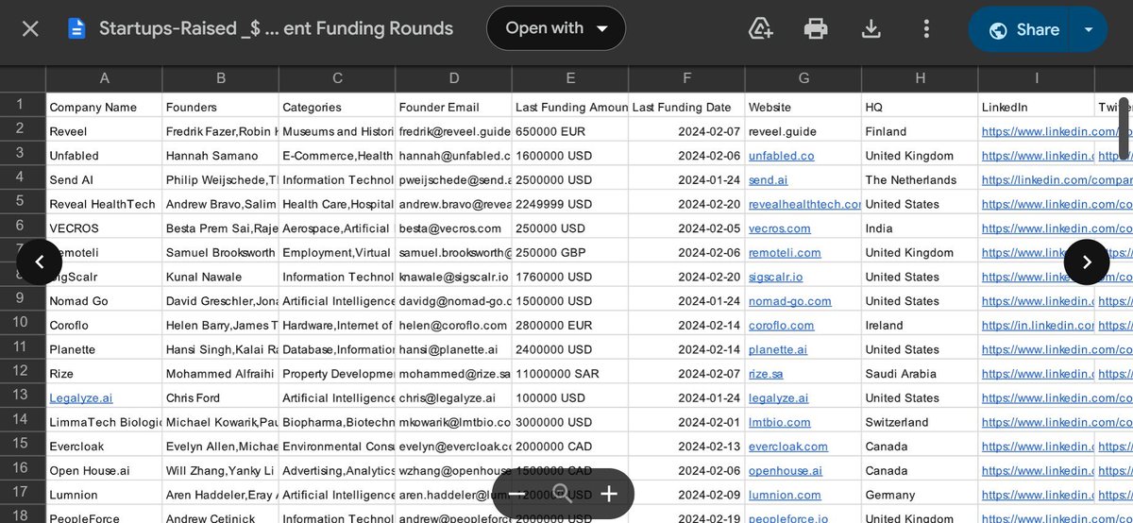This screenshot has width=1133, height=523.
Task: Click the 'Chris Ford' founder cell
Action: 221,398
